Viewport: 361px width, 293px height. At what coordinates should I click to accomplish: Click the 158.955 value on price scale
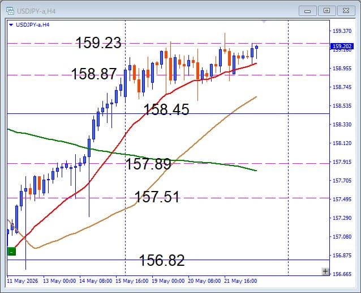coord(342,69)
